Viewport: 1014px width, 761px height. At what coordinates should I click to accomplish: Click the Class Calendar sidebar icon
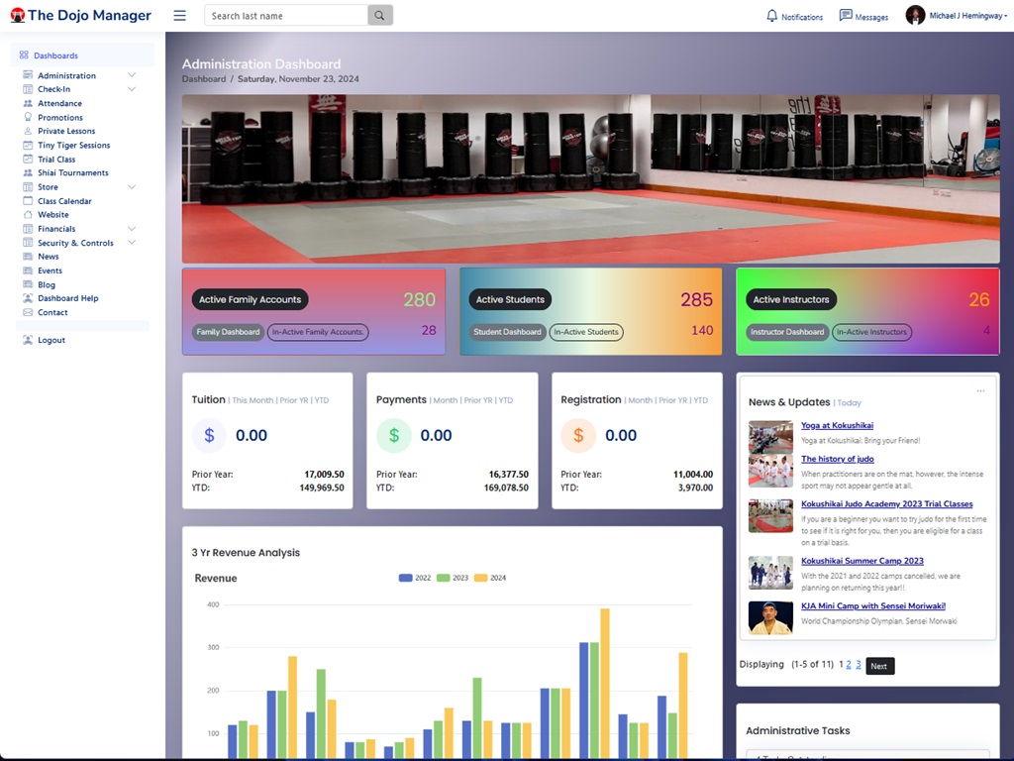[28, 201]
